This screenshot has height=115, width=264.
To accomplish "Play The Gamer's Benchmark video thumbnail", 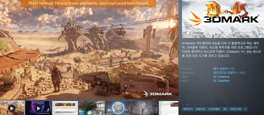I will [38, 108].
